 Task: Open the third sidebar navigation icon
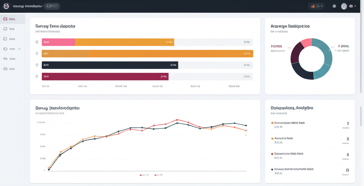click(x=5, y=39)
